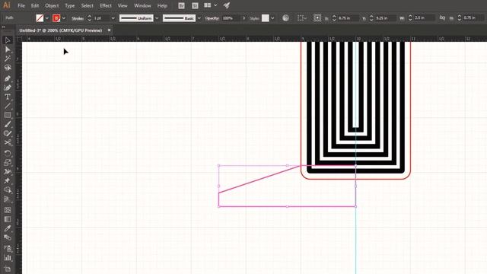Select the Scissors tool
487x274 pixels.
(x=8, y=143)
